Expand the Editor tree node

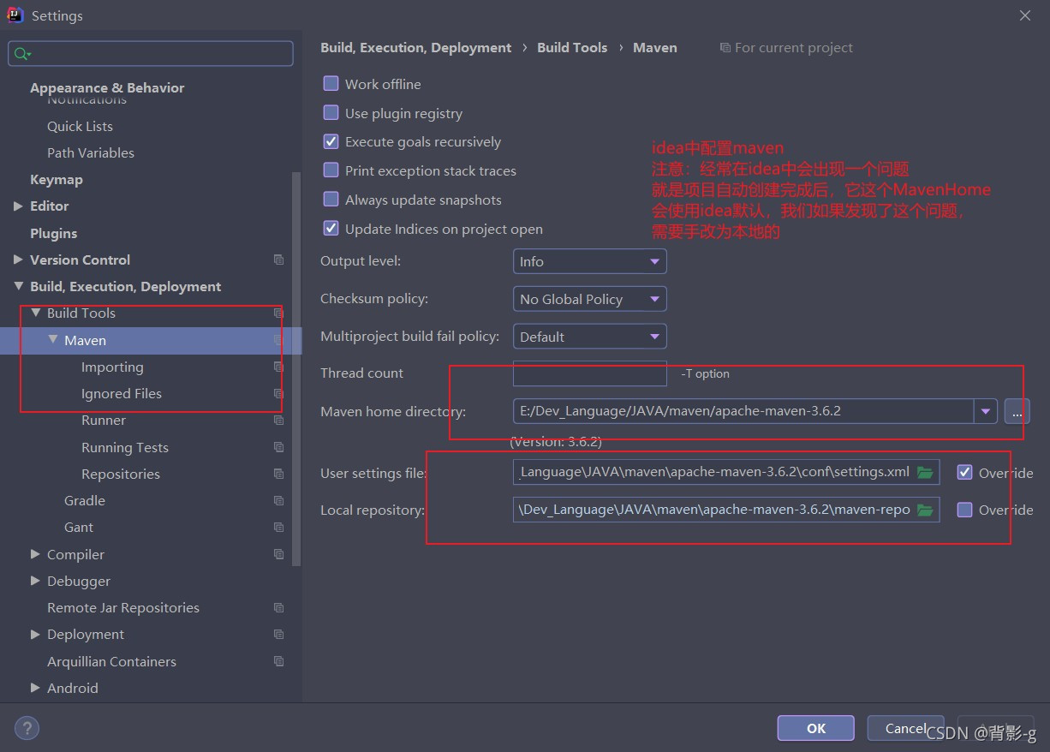click(18, 206)
